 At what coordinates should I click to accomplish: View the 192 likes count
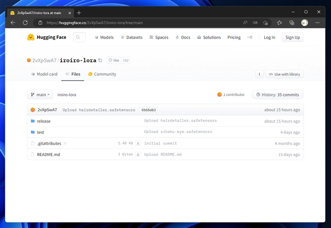tap(126, 60)
